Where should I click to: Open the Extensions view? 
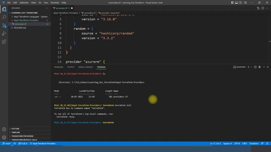click(4, 41)
